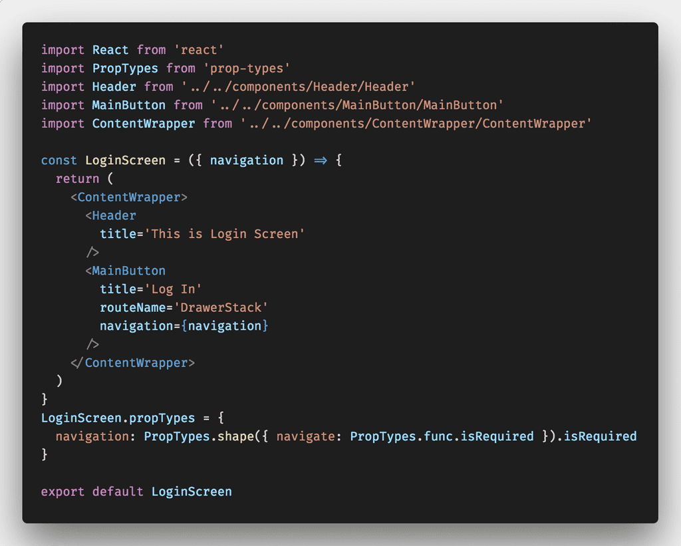The width and height of the screenshot is (681, 546).
Task: Click the closing ContentWrapper tag
Action: 133,362
